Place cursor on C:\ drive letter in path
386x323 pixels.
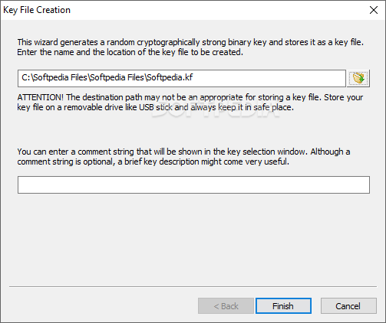click(27, 77)
